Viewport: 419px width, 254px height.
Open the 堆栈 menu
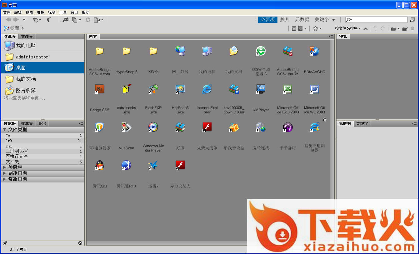41,12
